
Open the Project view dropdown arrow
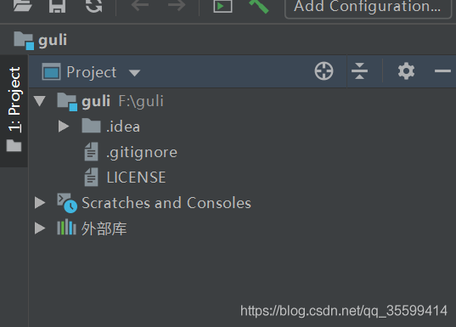pyautogui.click(x=134, y=73)
